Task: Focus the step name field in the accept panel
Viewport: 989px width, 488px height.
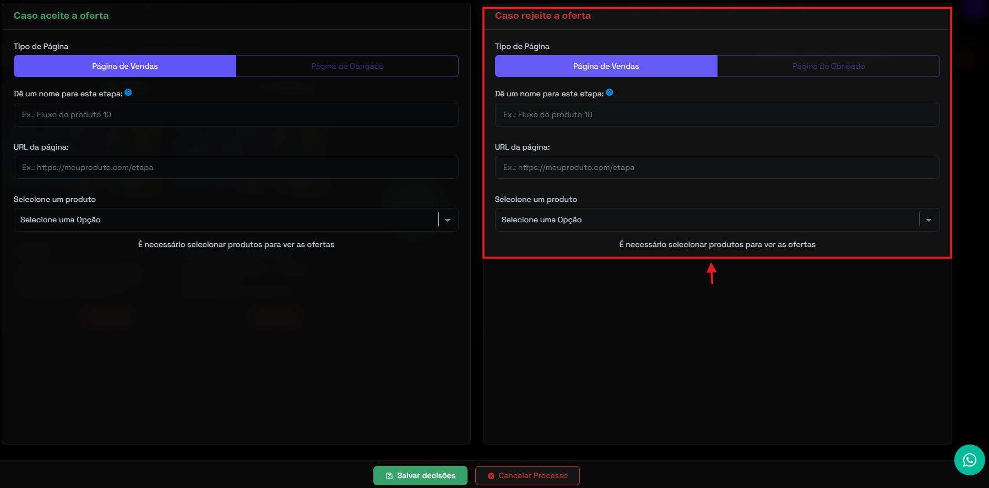Action: pyautogui.click(x=236, y=115)
